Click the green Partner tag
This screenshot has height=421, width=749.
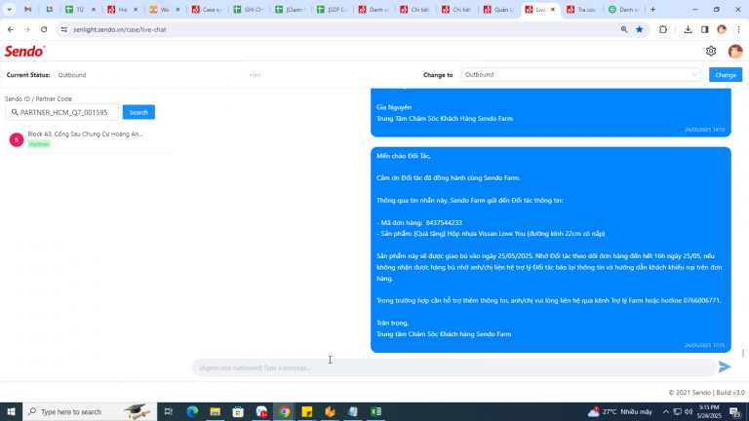pos(39,144)
